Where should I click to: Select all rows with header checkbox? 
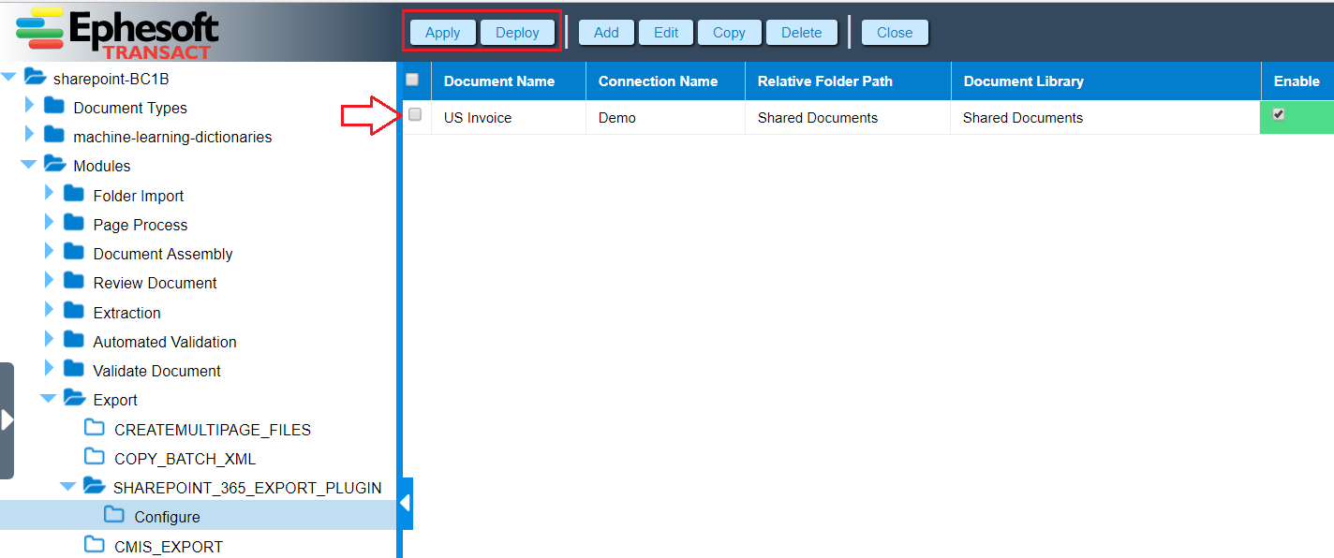tap(412, 80)
